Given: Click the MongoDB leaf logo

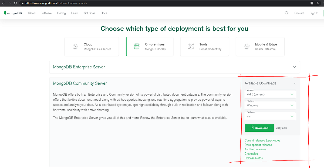Looking at the screenshot, I should pyautogui.click(x=5, y=13).
